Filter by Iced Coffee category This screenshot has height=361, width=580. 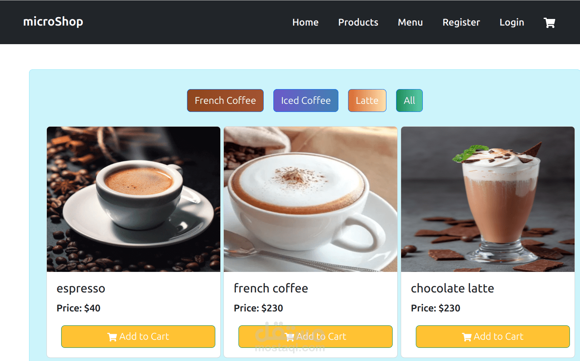click(306, 101)
